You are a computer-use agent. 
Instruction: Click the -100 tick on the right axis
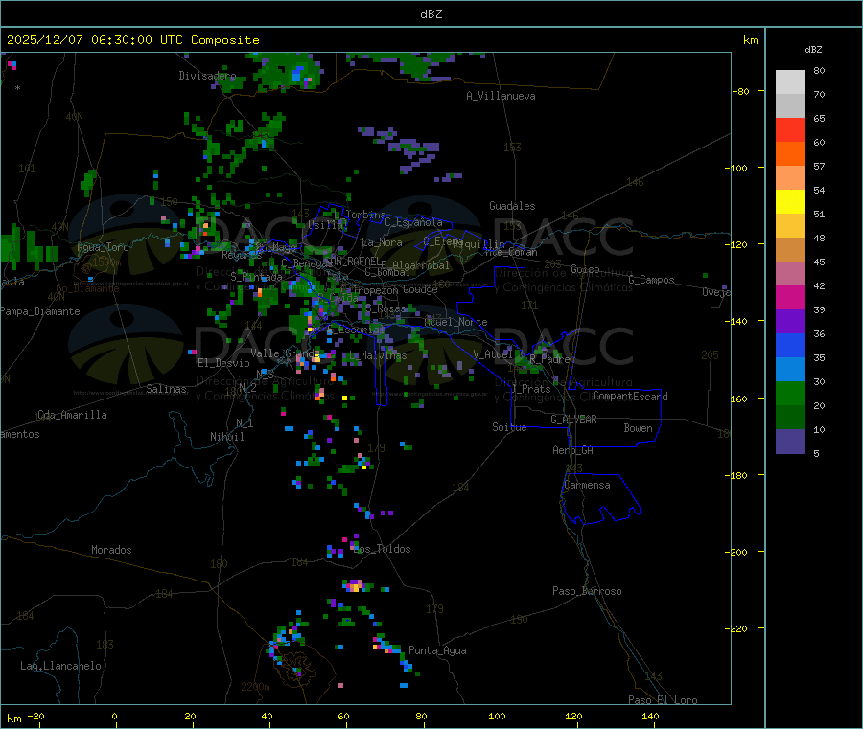tap(735, 168)
